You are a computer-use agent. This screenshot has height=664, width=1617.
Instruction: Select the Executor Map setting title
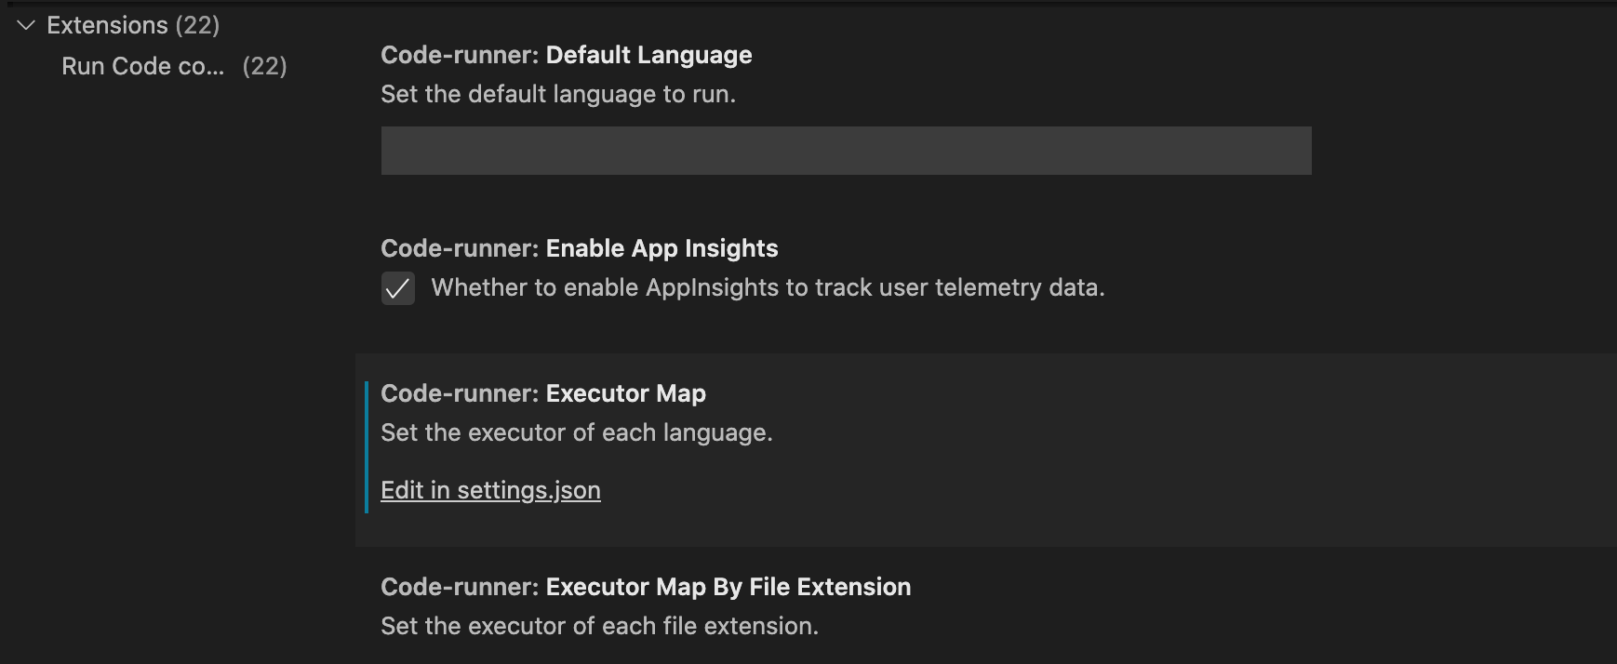pos(625,393)
